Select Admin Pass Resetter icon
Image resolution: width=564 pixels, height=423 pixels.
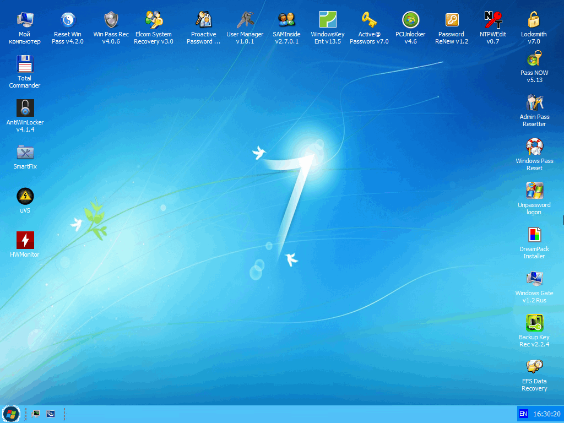tap(534, 103)
